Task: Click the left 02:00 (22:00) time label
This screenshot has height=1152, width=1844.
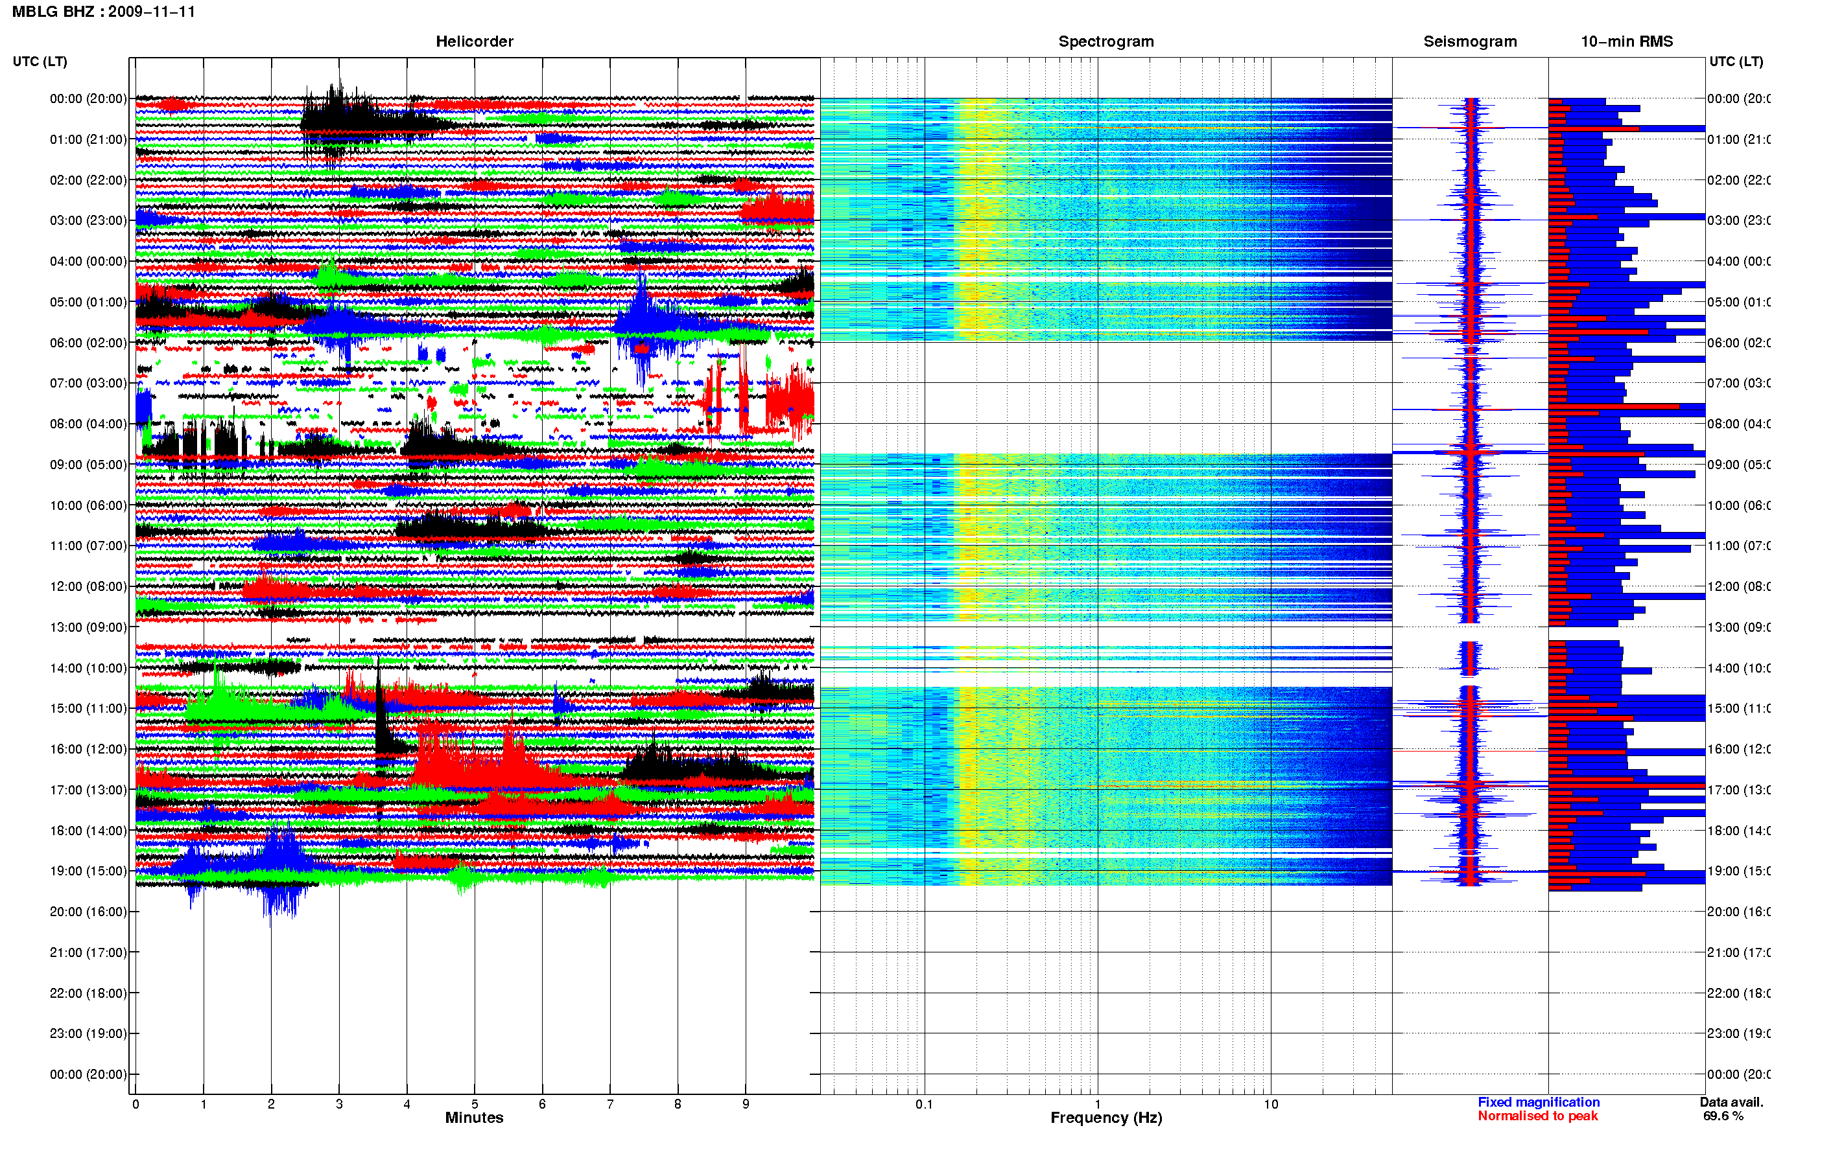Action: (88, 180)
